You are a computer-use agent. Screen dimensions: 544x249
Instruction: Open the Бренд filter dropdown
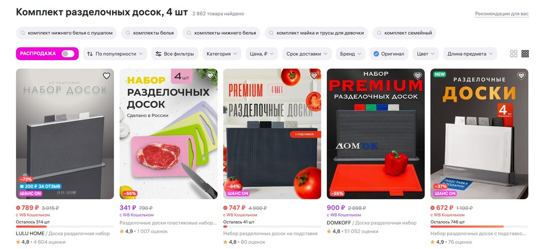350,54
